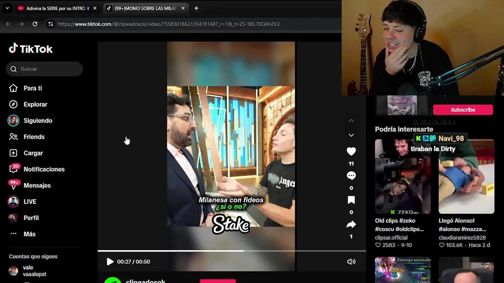Screen dimensions: 504x283
Task: Close the YouTube Adivina la SERIE tab
Action: pyautogui.click(x=94, y=8)
